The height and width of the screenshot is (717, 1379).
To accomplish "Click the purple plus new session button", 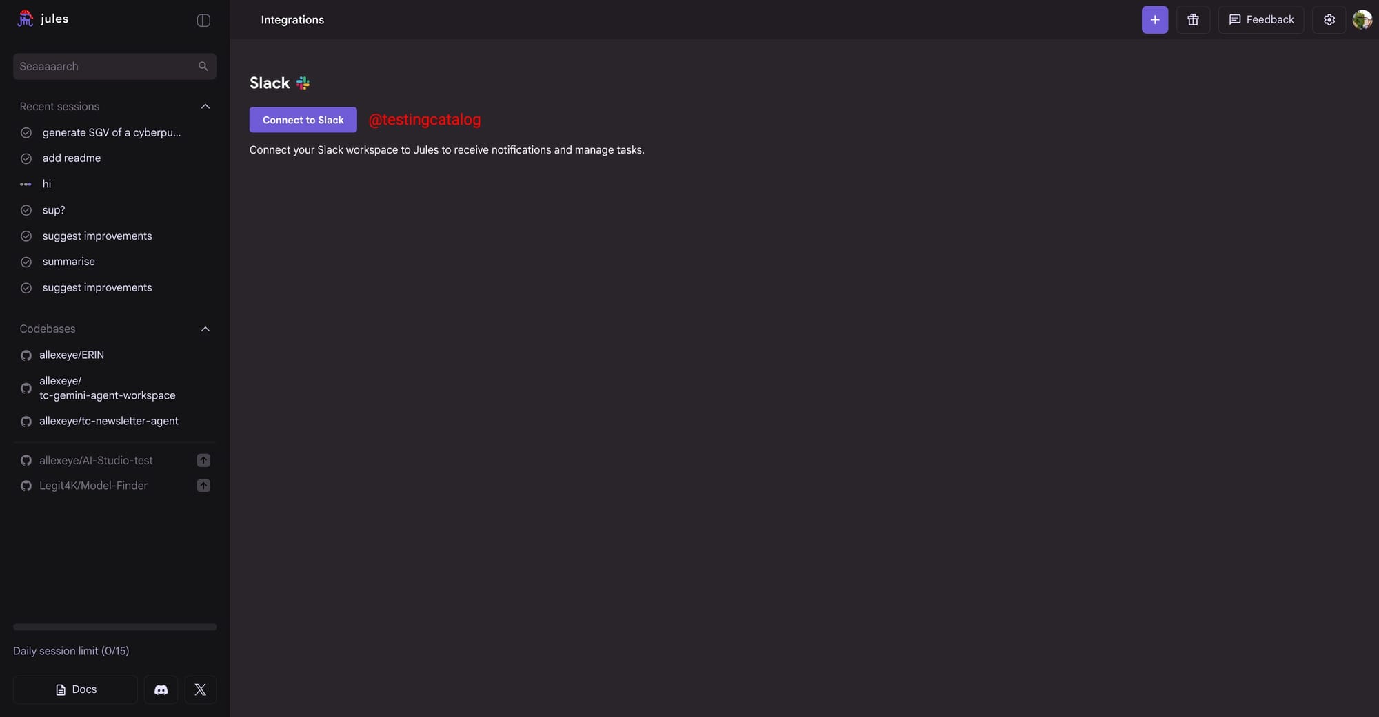I will [1155, 20].
